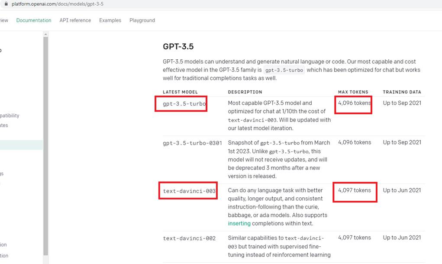Click the text-davinci-003 model name in table
This screenshot has width=442, height=264.
pyautogui.click(x=189, y=191)
